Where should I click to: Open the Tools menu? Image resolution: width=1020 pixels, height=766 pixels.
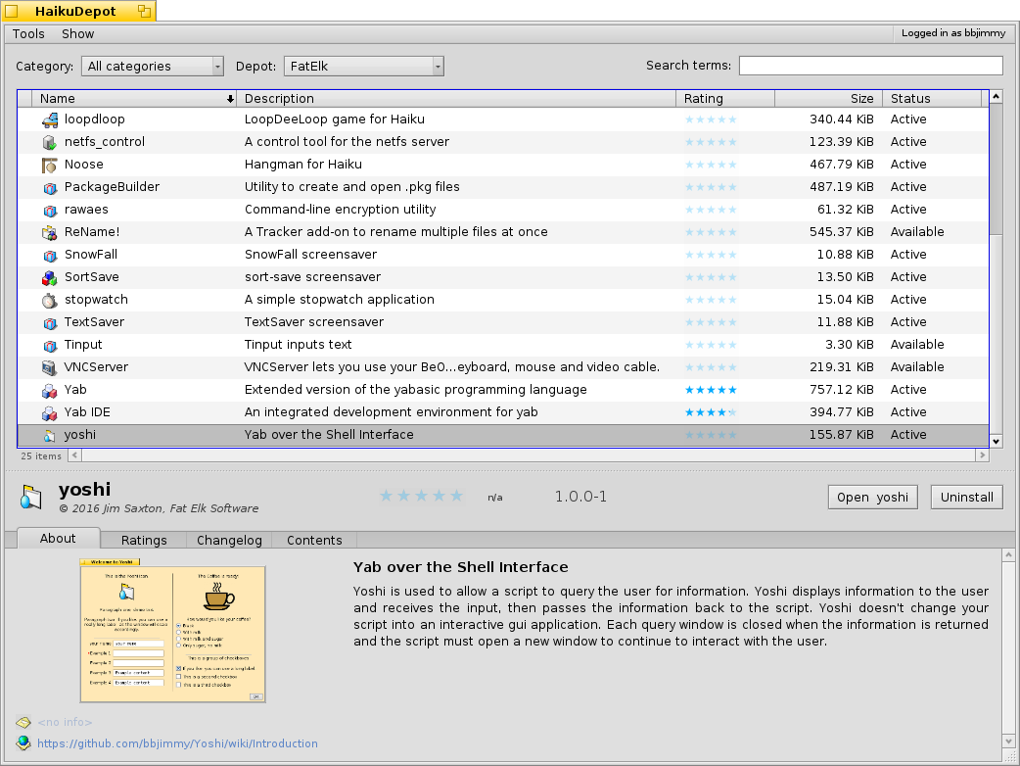coord(28,33)
